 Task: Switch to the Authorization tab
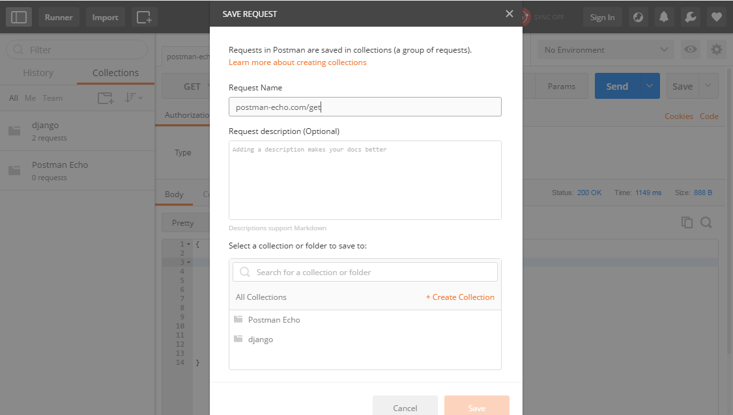pos(186,115)
